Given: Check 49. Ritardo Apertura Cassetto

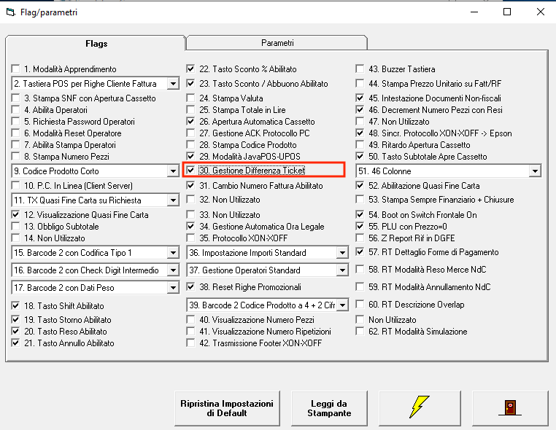Looking at the screenshot, I should (360, 144).
